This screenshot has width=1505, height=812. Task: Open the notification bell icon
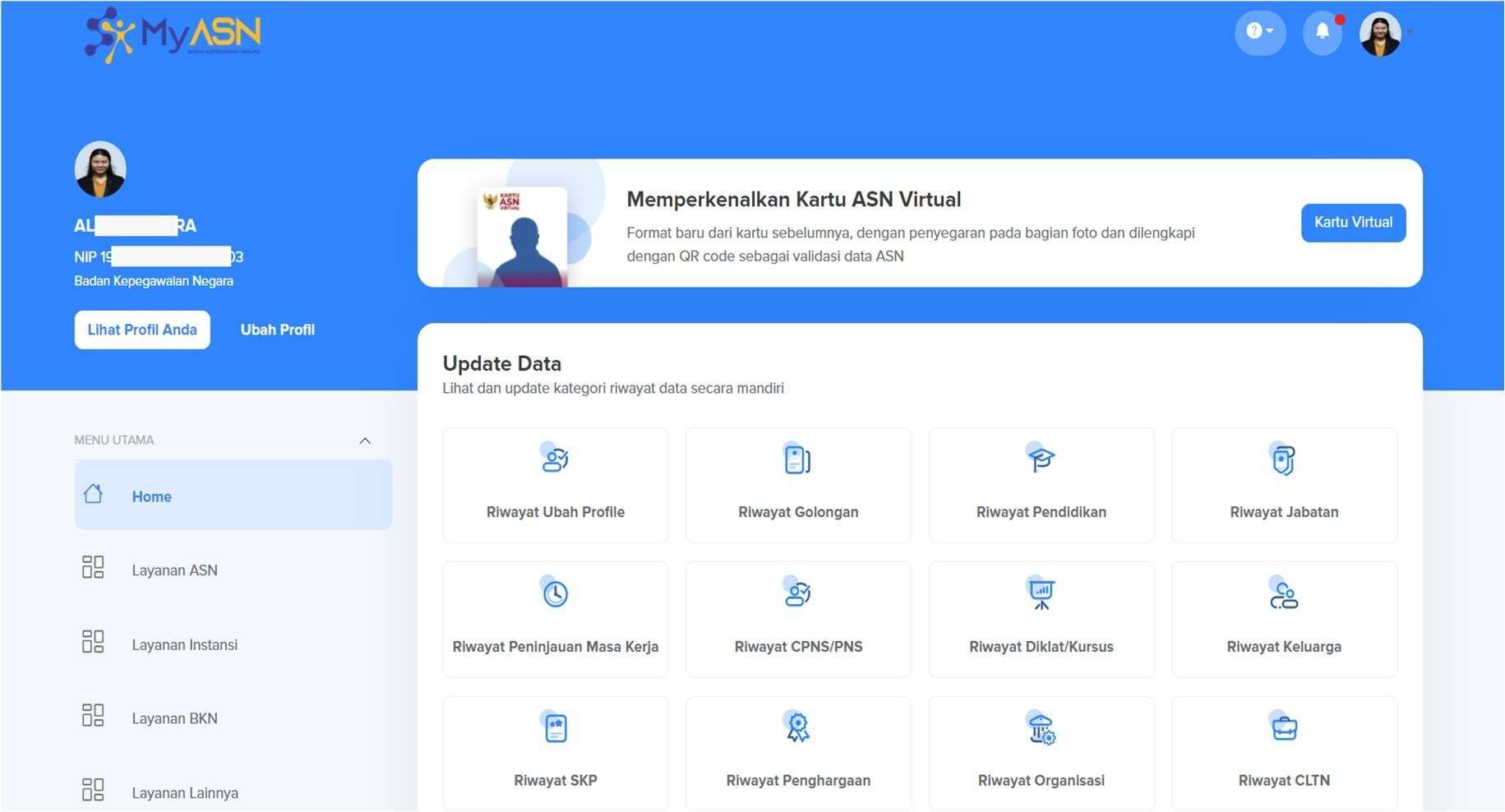pos(1322,33)
